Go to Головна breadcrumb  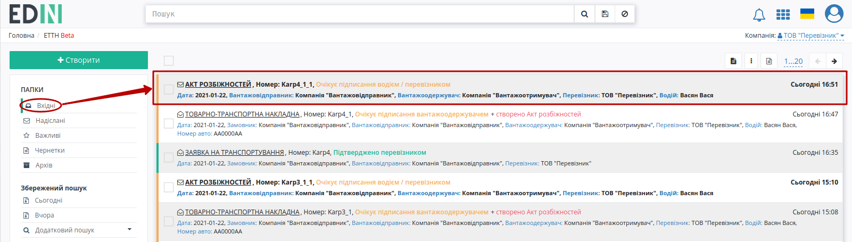coord(21,36)
